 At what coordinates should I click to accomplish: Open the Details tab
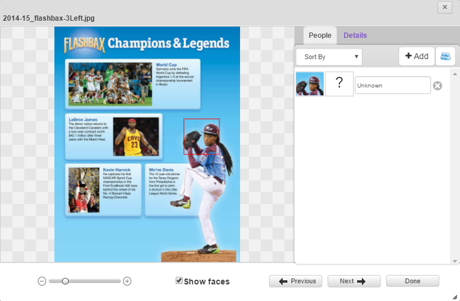[355, 35]
